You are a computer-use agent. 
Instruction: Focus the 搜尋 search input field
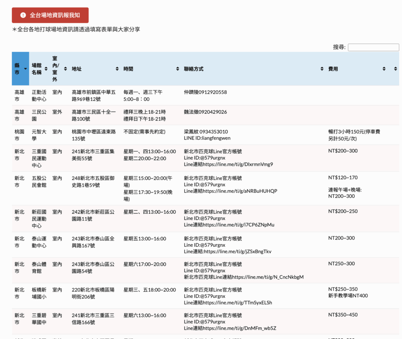(373, 47)
